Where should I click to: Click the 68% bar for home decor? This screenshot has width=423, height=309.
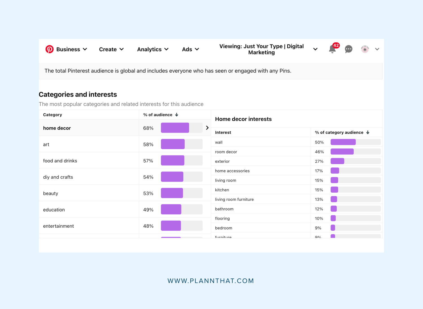click(x=175, y=128)
